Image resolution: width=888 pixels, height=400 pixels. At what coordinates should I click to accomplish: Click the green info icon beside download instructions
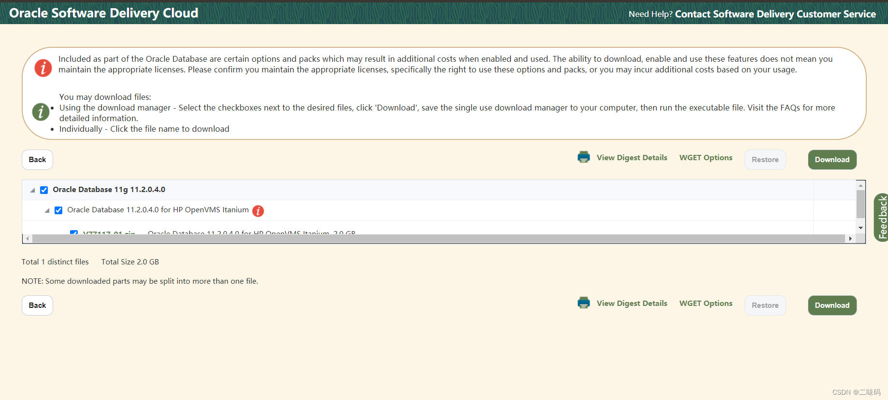click(41, 112)
